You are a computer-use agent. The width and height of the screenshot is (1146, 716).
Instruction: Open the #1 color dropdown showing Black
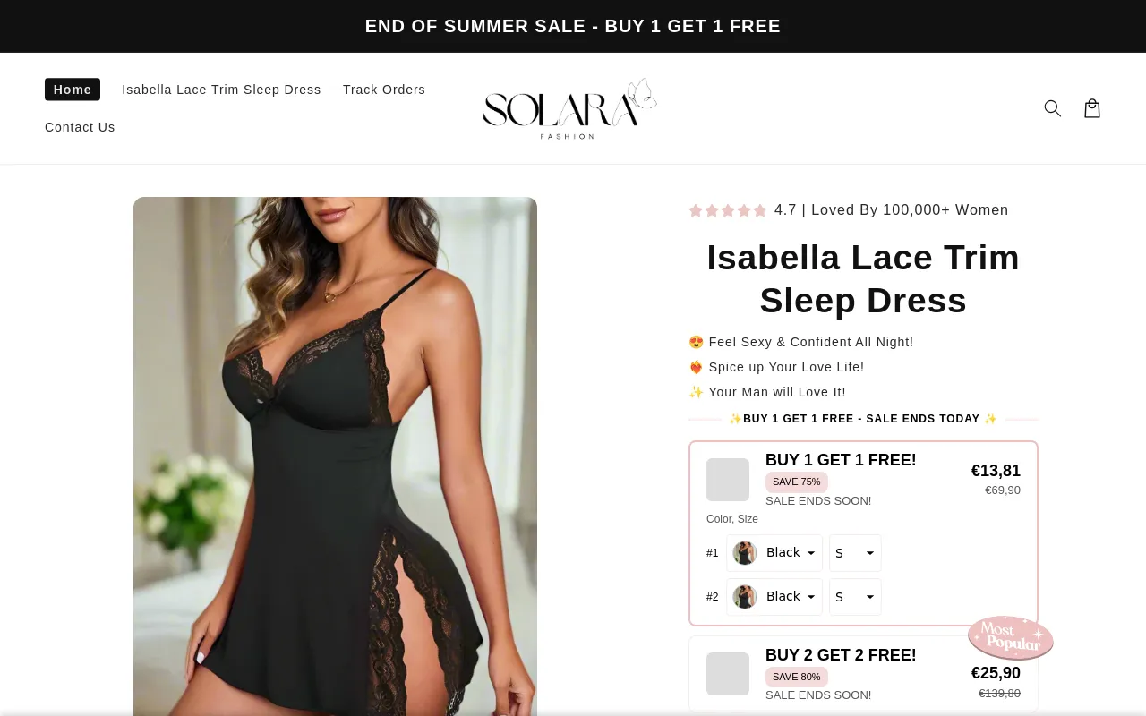point(774,553)
